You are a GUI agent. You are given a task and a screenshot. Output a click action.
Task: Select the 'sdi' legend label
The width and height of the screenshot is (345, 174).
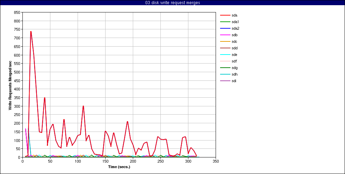[x=234, y=81]
